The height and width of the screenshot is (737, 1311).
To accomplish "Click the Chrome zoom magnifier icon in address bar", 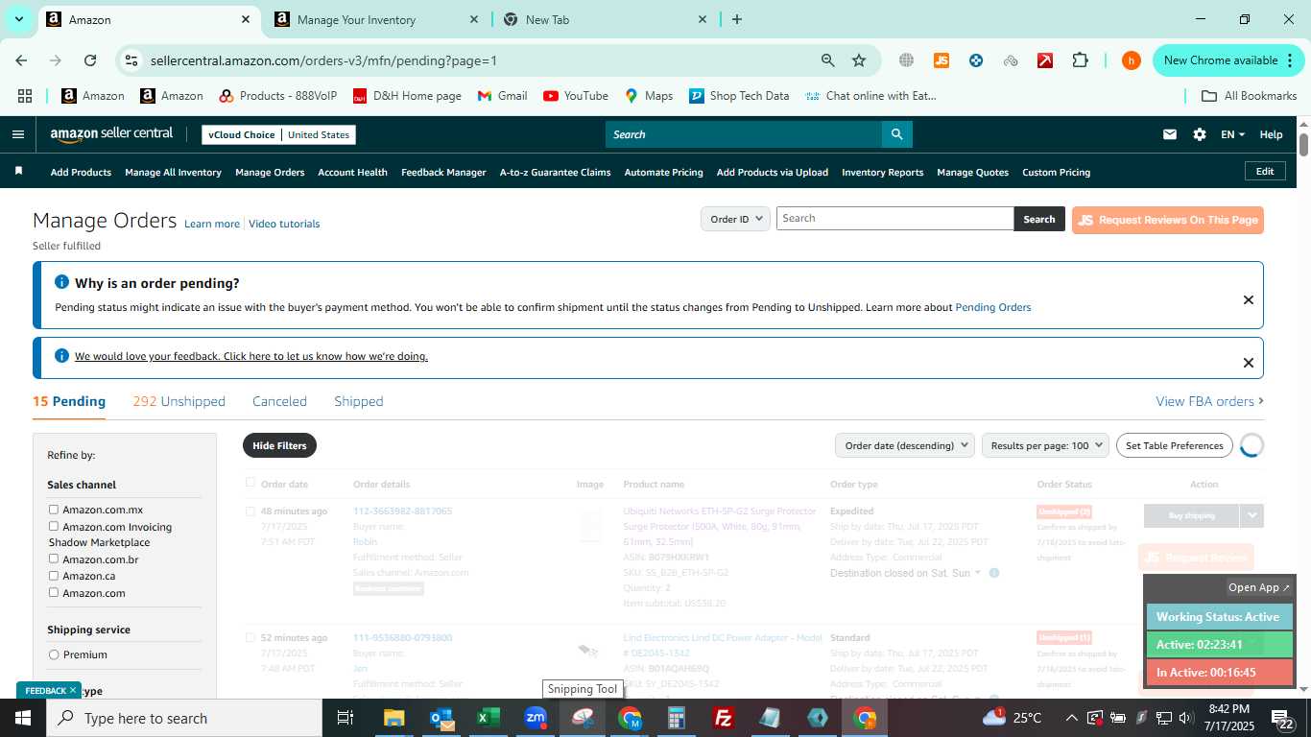I will (827, 60).
